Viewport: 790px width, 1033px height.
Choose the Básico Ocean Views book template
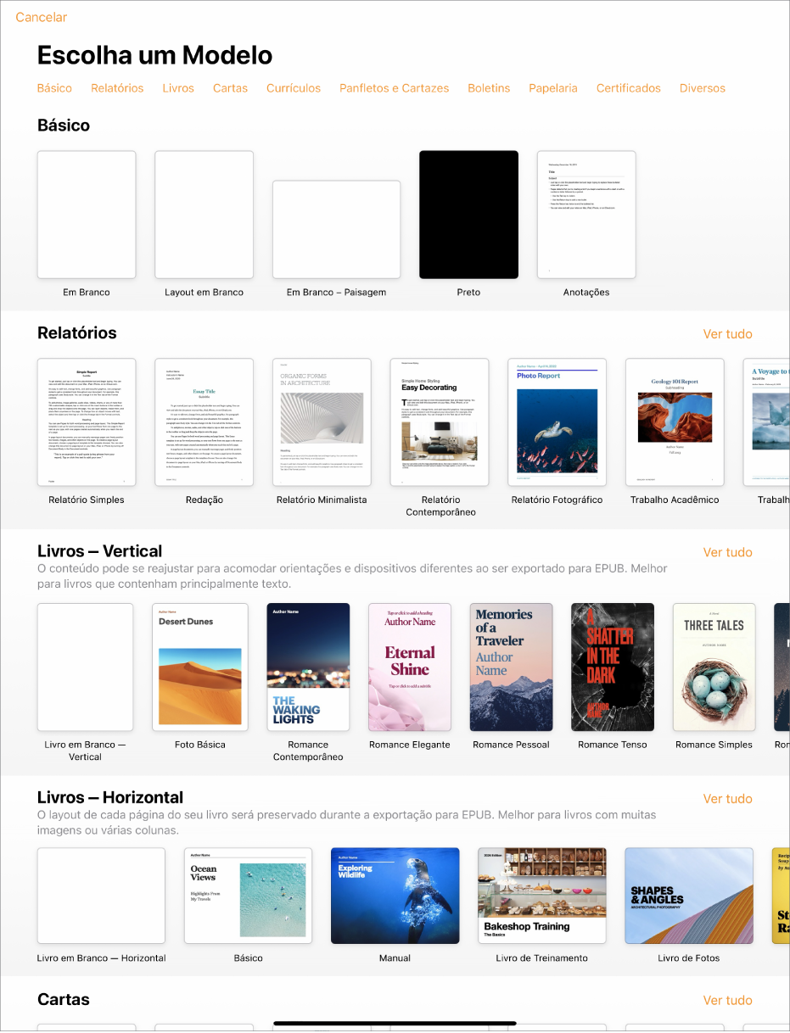[248, 896]
